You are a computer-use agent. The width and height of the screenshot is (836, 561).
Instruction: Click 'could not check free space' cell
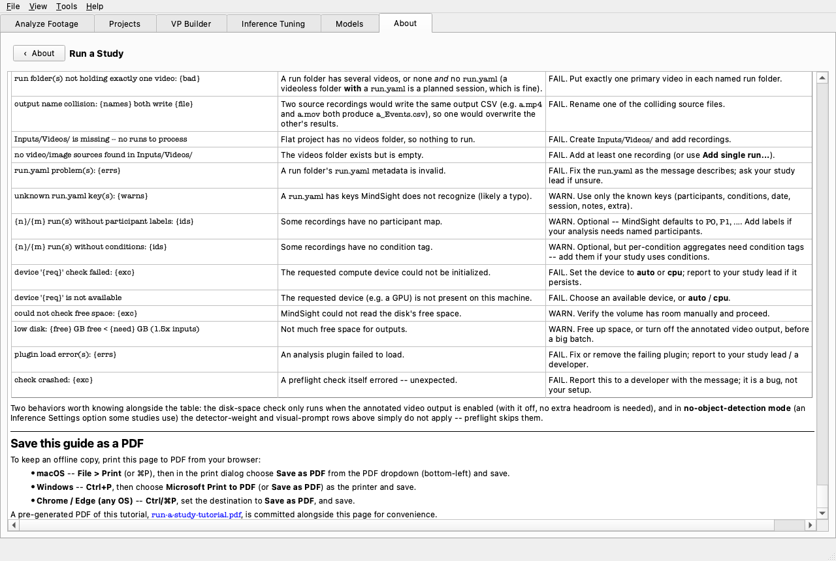pos(145,314)
